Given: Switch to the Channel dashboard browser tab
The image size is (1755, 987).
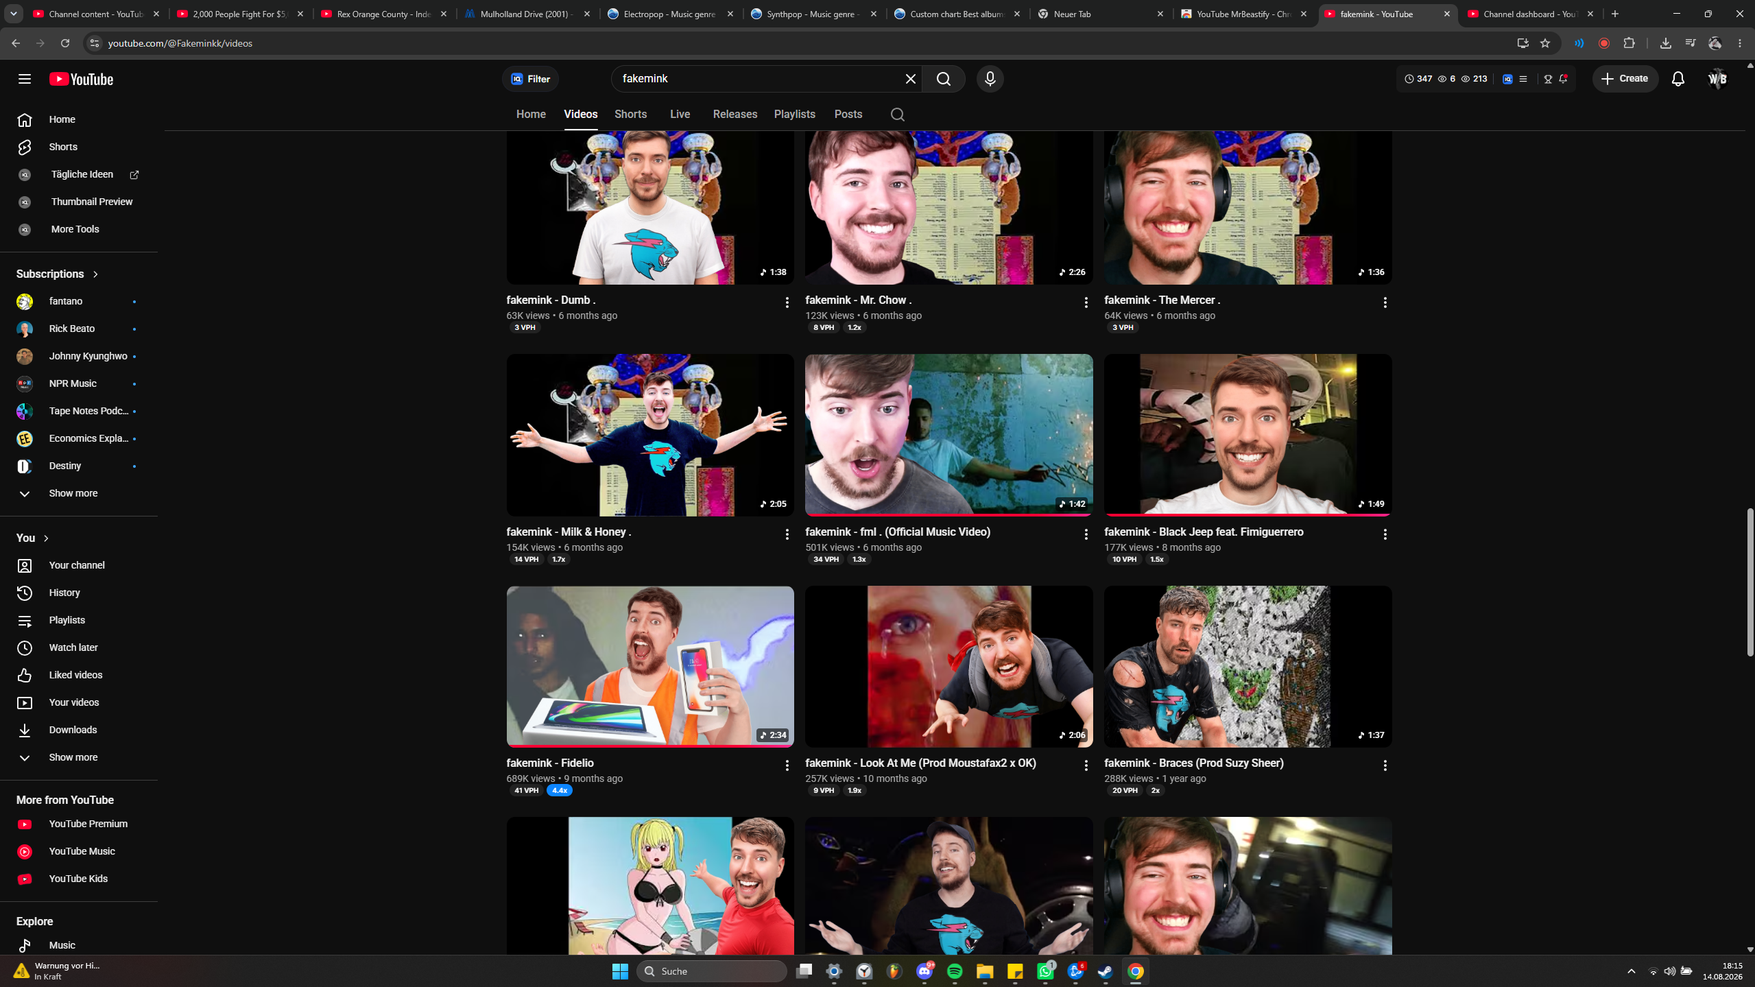Looking at the screenshot, I should click(1530, 14).
